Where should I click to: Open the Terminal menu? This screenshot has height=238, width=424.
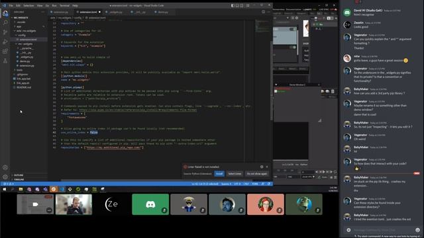64,5
